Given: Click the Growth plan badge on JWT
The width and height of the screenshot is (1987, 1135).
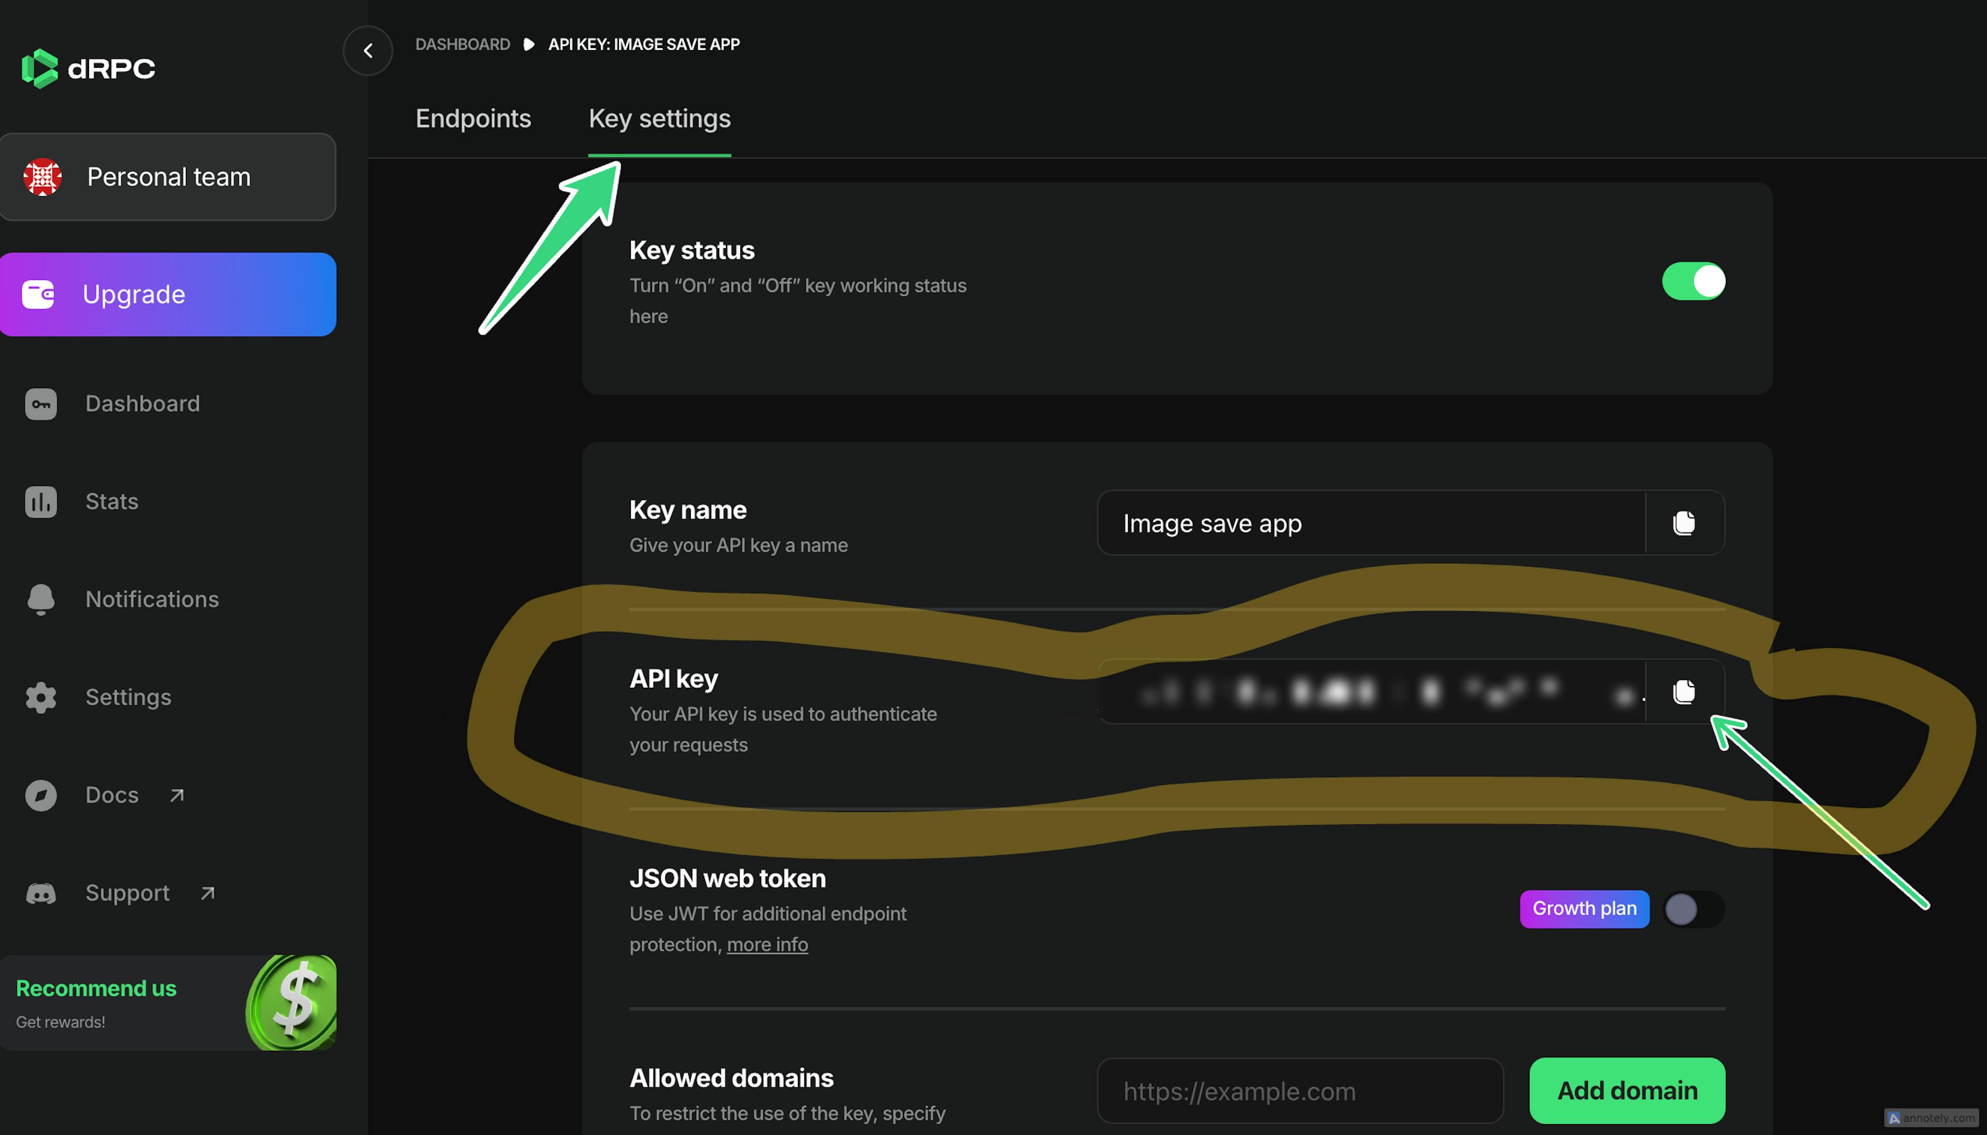Looking at the screenshot, I should 1584,907.
